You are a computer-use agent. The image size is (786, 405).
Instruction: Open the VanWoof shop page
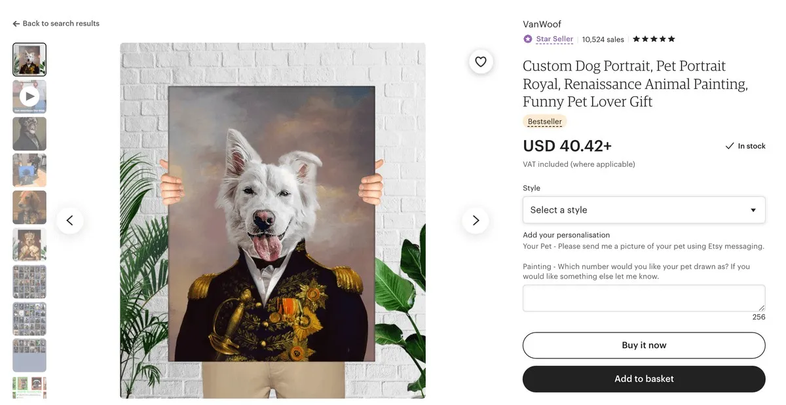pos(542,24)
